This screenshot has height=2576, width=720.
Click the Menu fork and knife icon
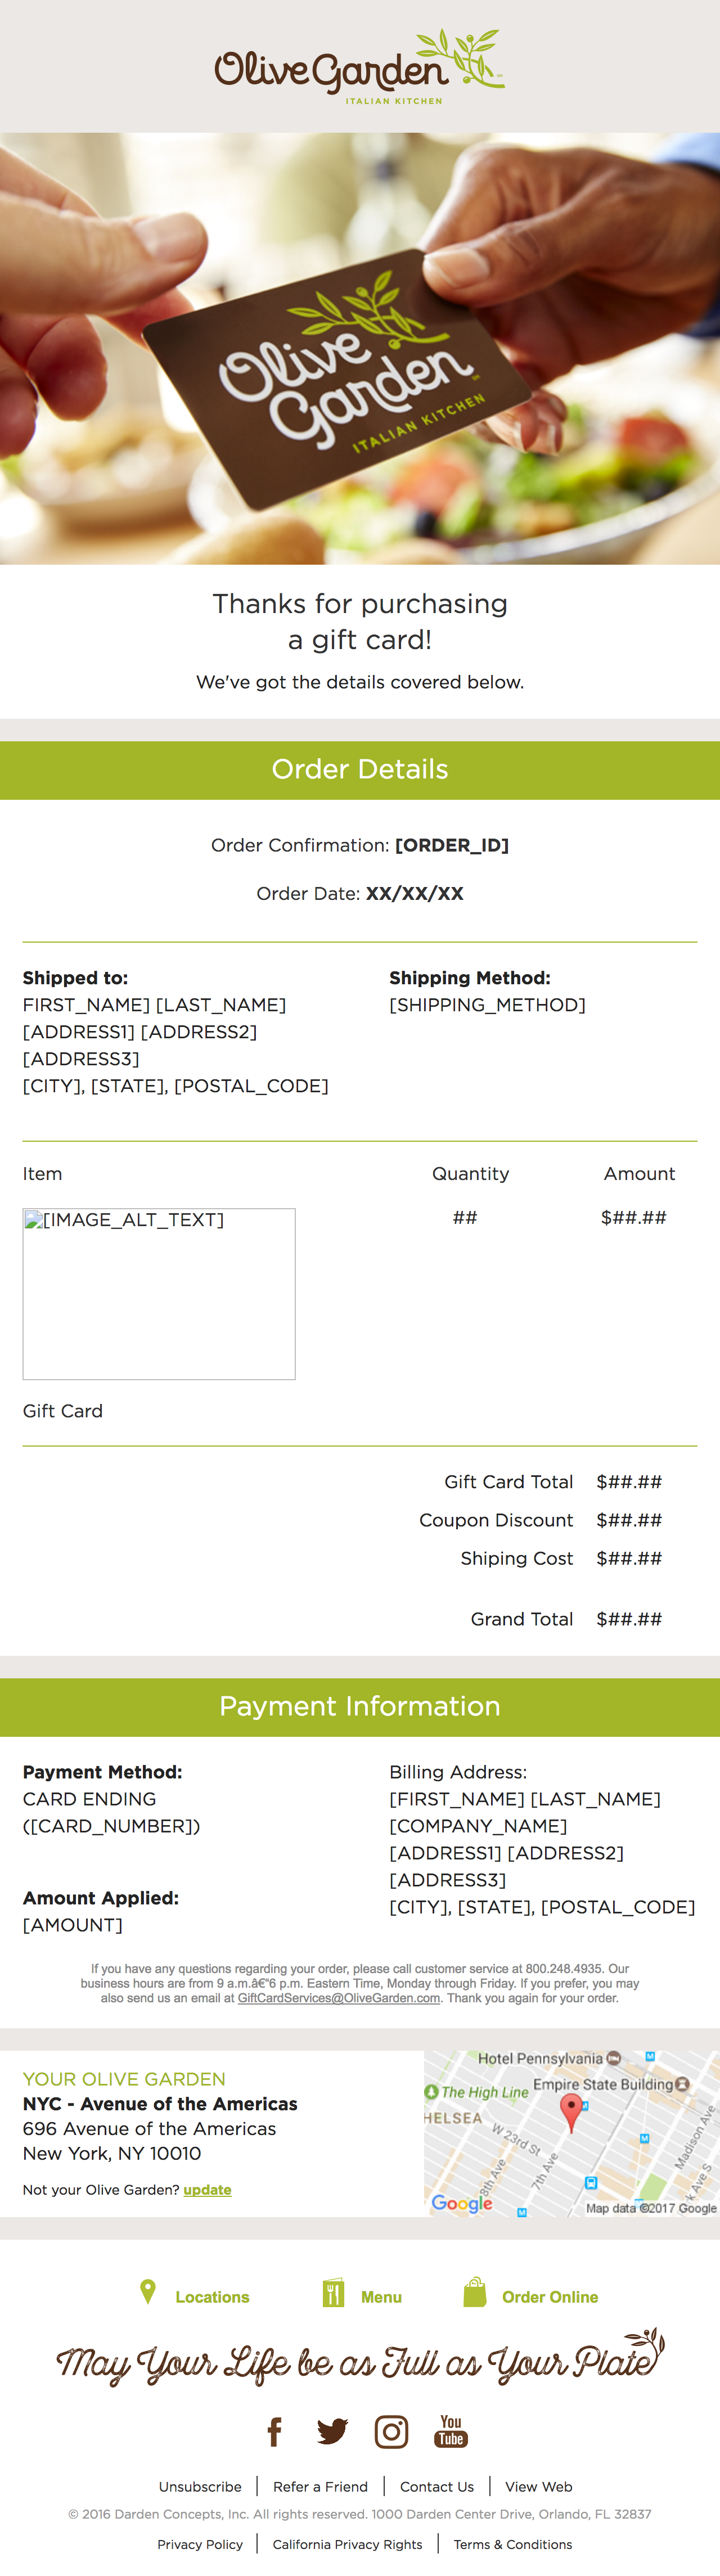(333, 2293)
